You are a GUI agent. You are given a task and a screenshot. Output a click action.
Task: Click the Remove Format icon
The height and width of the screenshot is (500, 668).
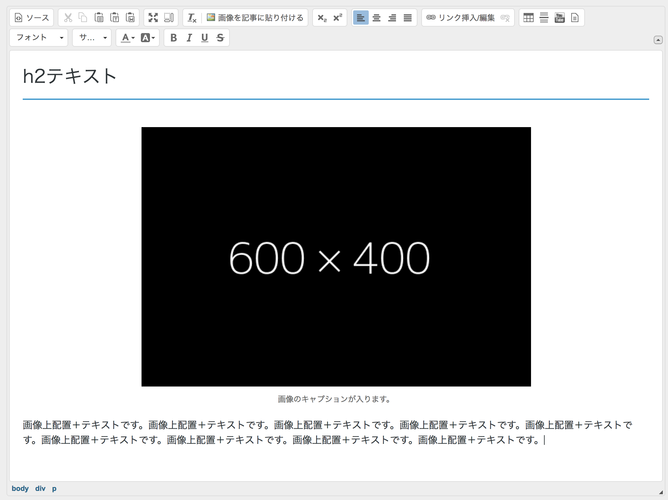pos(192,18)
